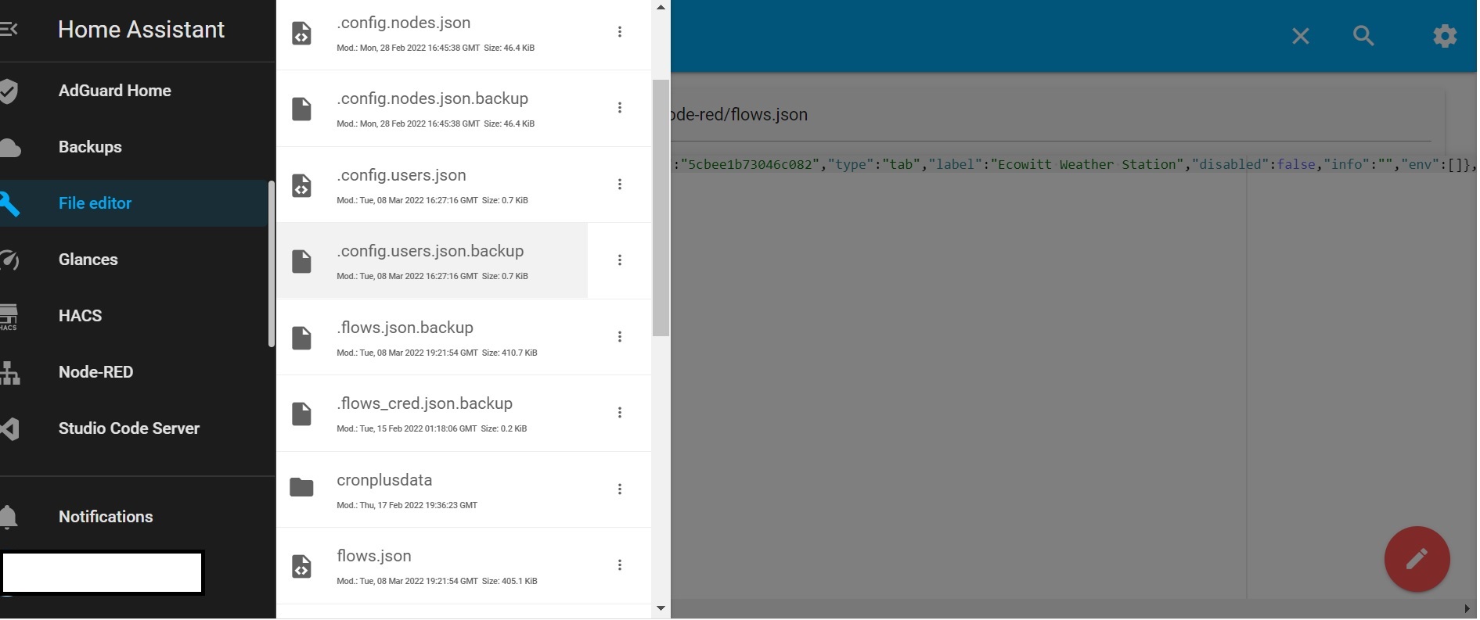The image size is (1480, 620).
Task: Click the Notifications bell icon
Action: pyautogui.click(x=9, y=517)
